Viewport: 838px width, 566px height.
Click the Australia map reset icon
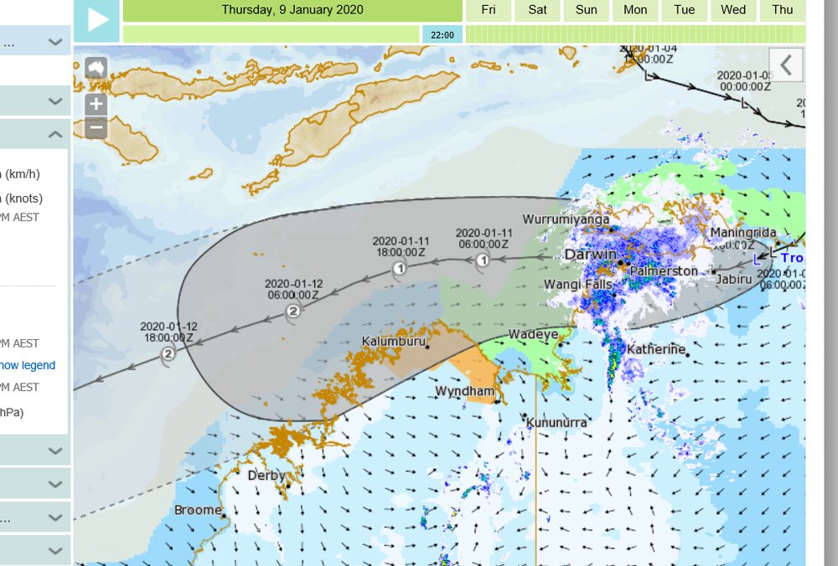[x=96, y=69]
